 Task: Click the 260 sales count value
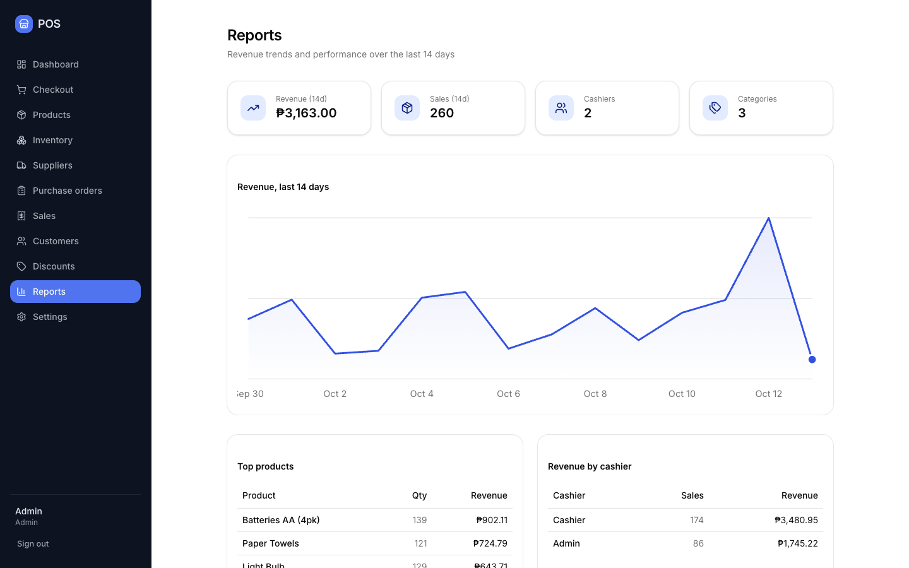(442, 113)
